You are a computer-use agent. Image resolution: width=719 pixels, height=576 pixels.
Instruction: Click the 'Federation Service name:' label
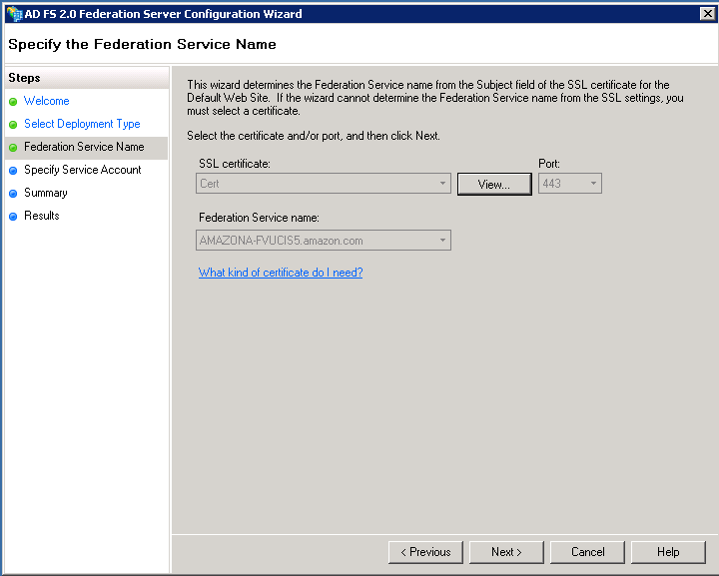click(259, 218)
